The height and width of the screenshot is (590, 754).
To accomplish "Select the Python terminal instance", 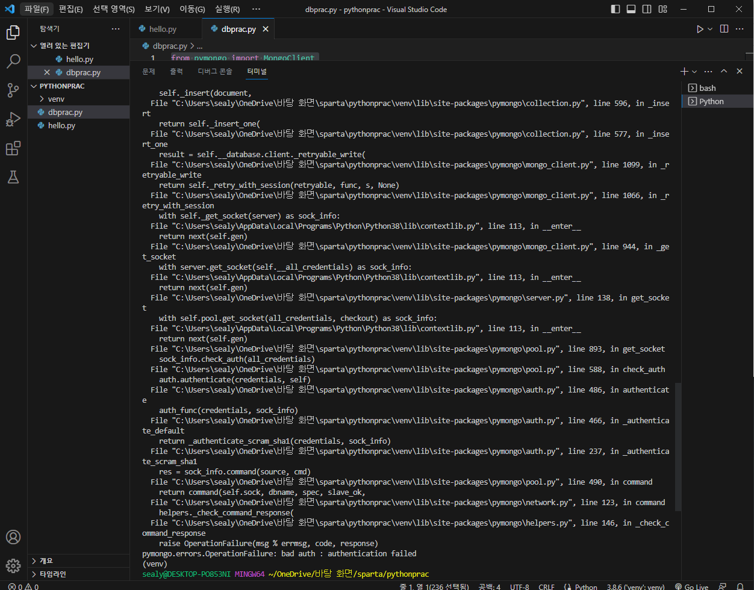I will coord(717,101).
